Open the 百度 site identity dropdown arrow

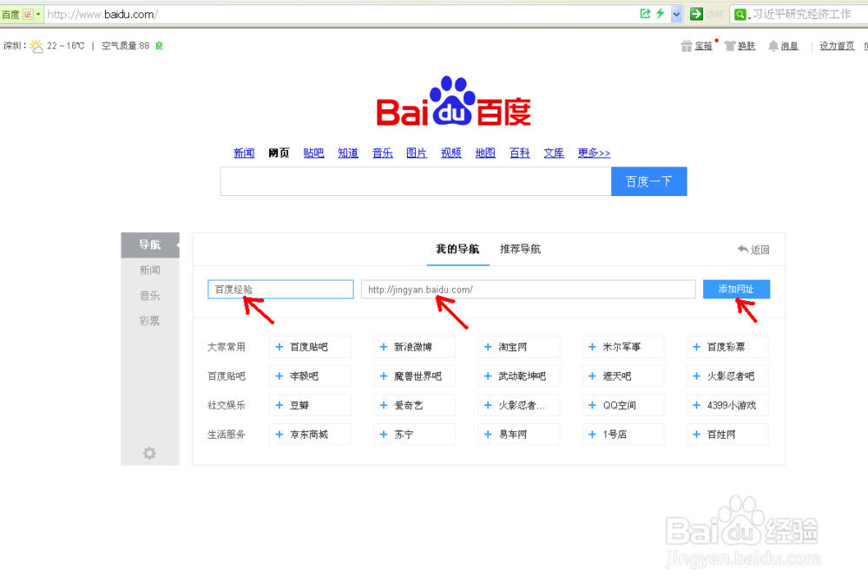click(x=38, y=15)
